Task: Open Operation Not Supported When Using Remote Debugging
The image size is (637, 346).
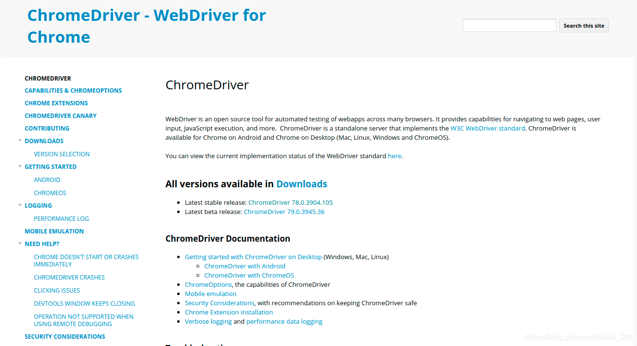Action: pyautogui.click(x=84, y=320)
